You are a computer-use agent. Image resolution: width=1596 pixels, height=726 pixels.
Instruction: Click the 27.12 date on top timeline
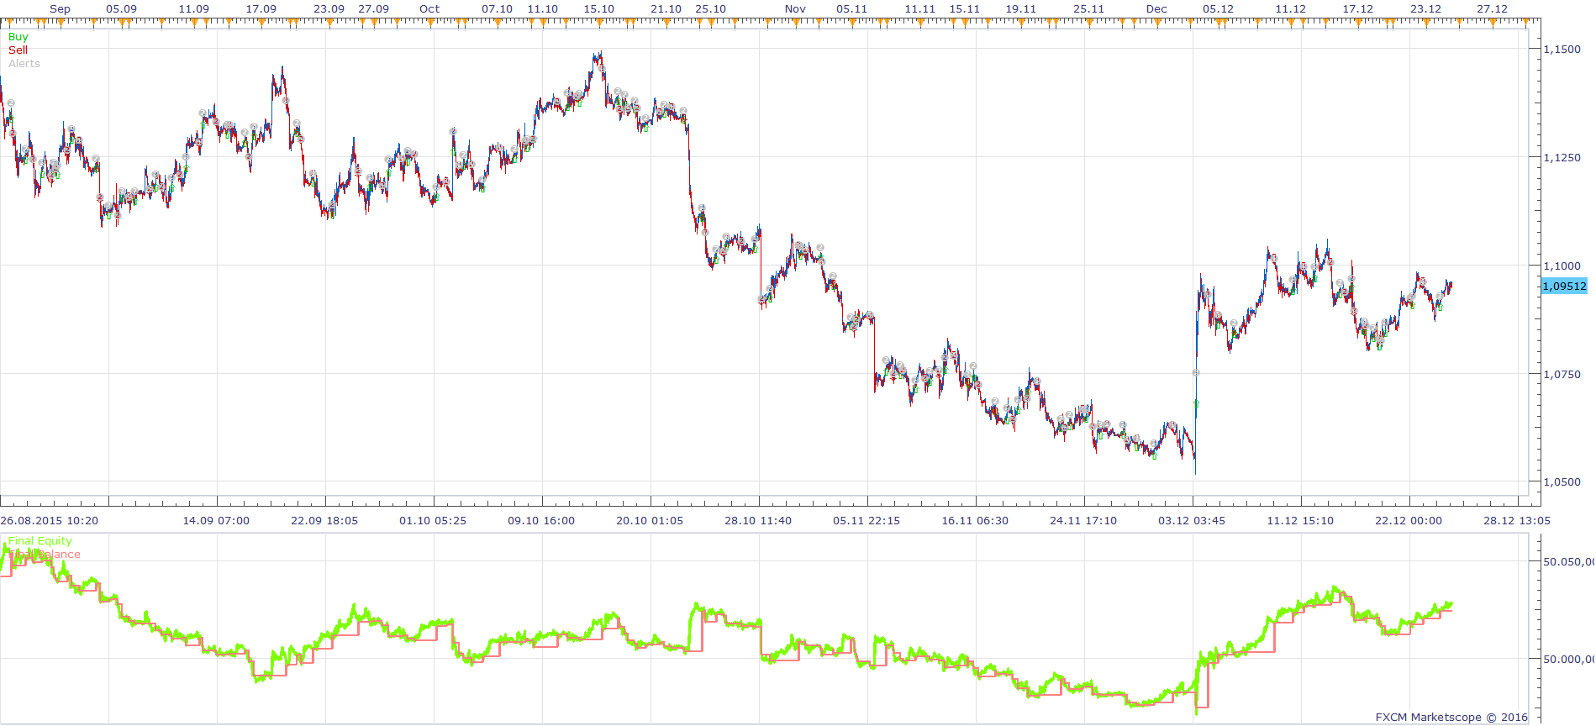[1492, 9]
